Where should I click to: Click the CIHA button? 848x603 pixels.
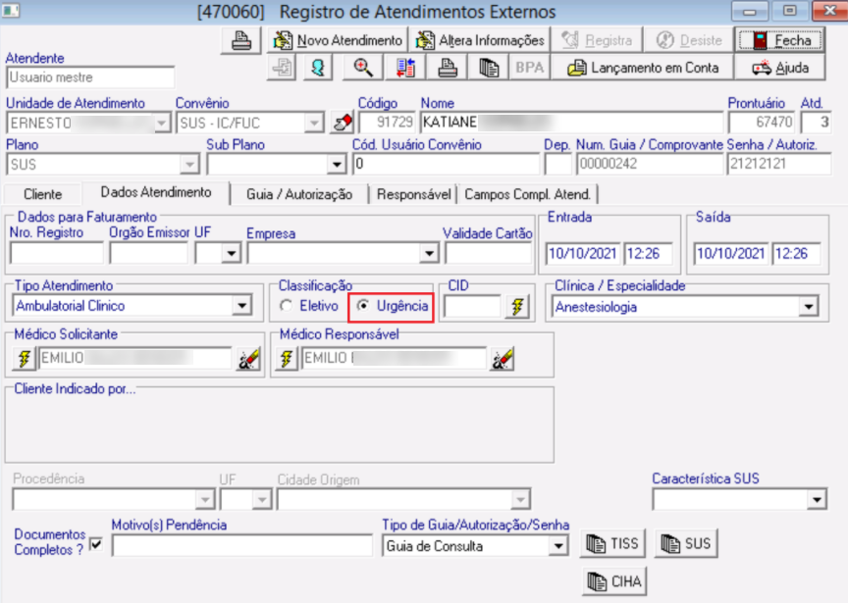coord(614,581)
